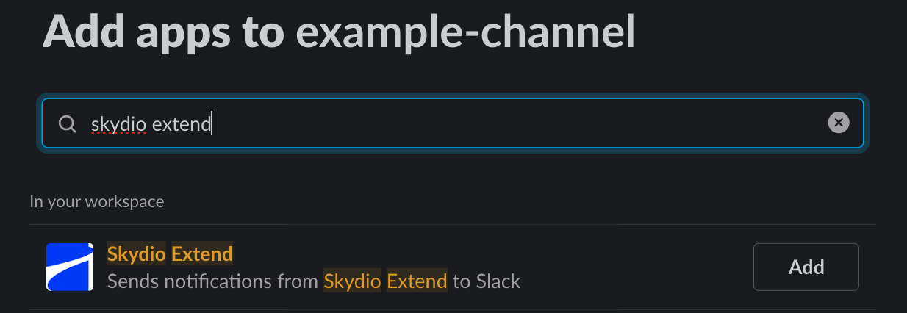Click the magnifying glass search icon
907x313 pixels.
(x=68, y=124)
